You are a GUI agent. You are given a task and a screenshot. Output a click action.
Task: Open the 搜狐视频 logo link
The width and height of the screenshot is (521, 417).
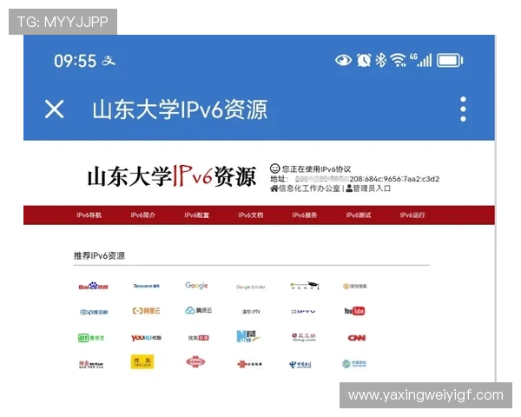[x=199, y=338]
